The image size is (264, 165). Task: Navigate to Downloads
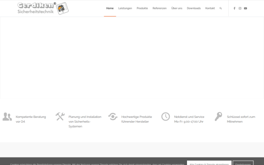point(194,8)
